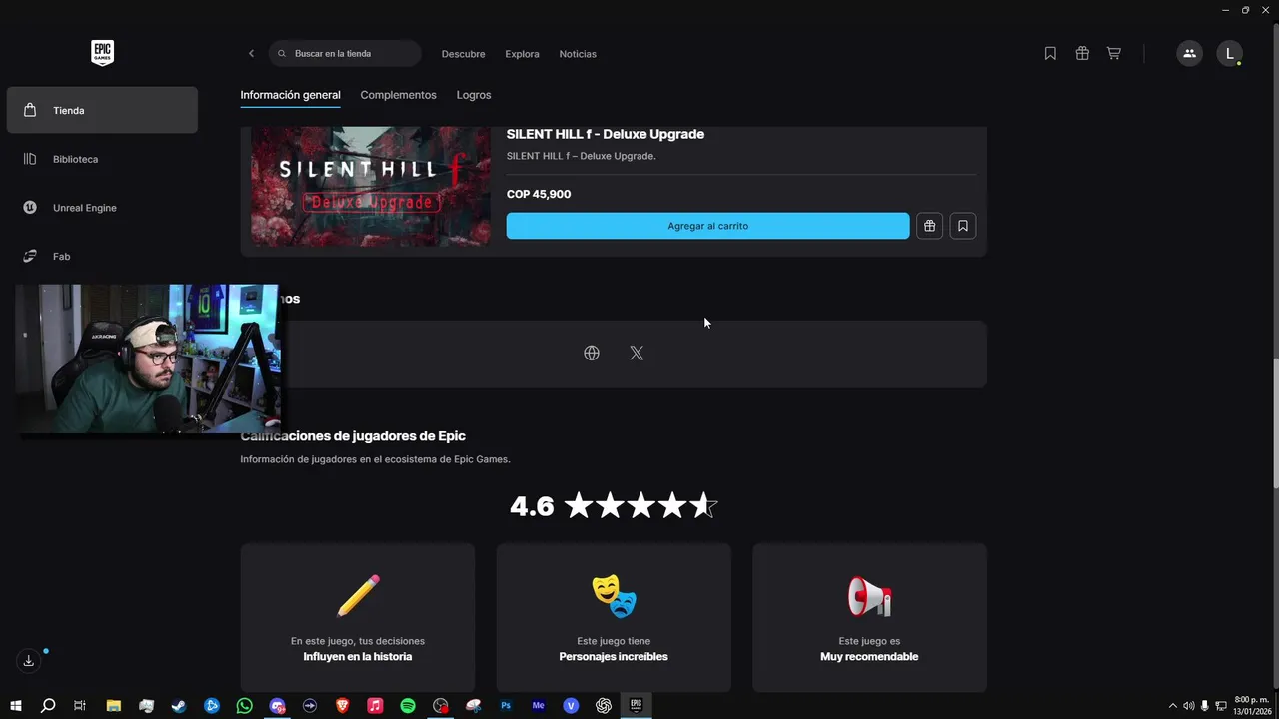Open WhatsApp from the taskbar
This screenshot has width=1279, height=719.
[245, 705]
